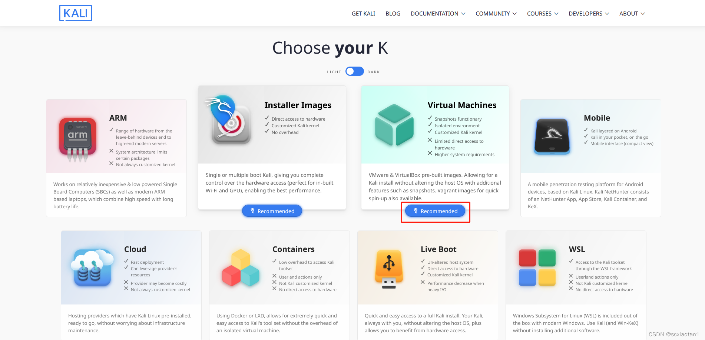
Task: Open the Virtual Machines heading
Action: coord(462,105)
